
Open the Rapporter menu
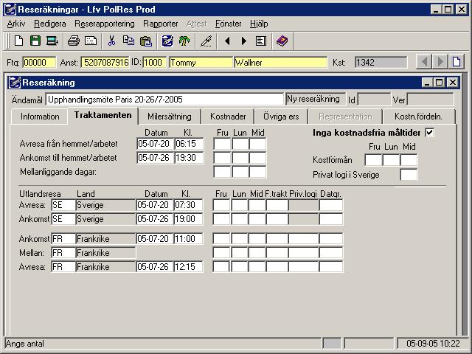161,24
